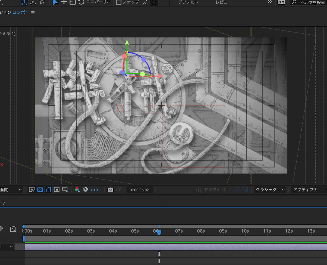Click the ドラフト 3D button
327x265 pixels.
(211, 190)
